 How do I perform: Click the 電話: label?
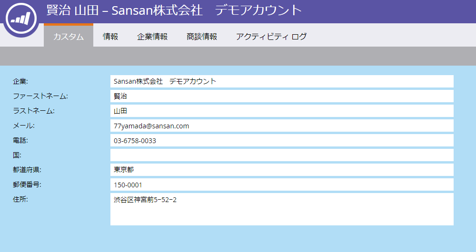(20, 140)
